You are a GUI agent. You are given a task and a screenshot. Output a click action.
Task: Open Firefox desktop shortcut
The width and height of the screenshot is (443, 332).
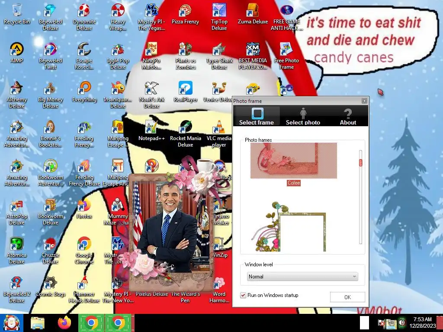pyautogui.click(x=84, y=209)
